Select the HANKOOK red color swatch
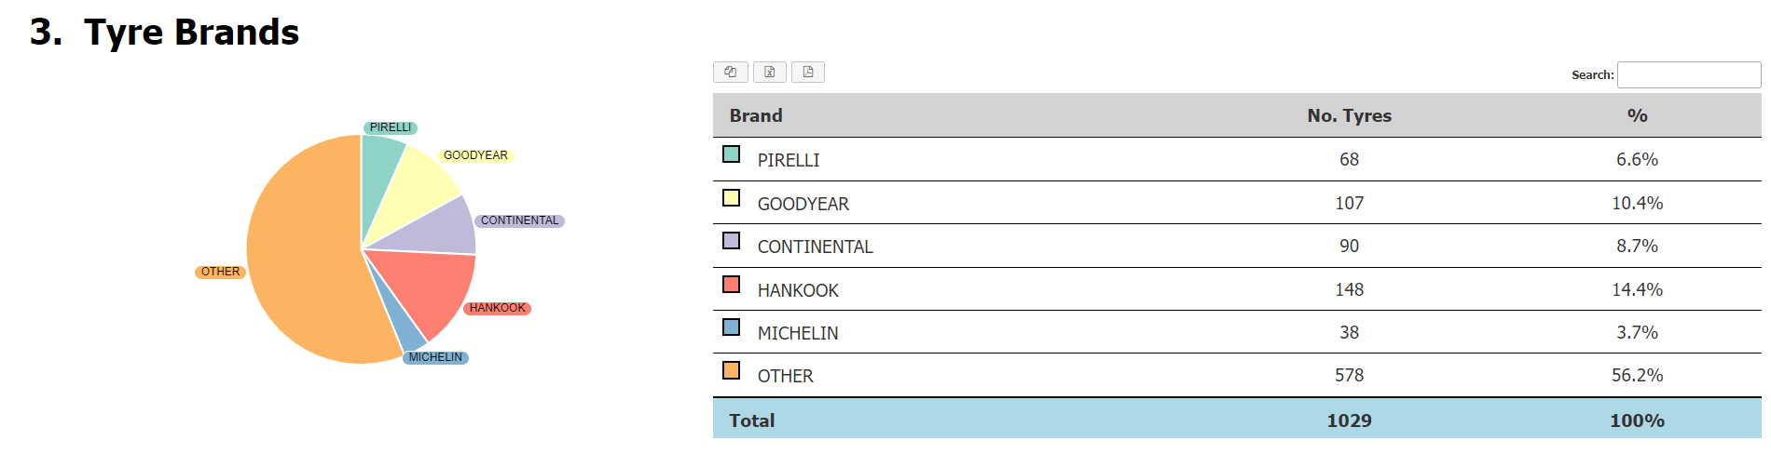 click(732, 284)
